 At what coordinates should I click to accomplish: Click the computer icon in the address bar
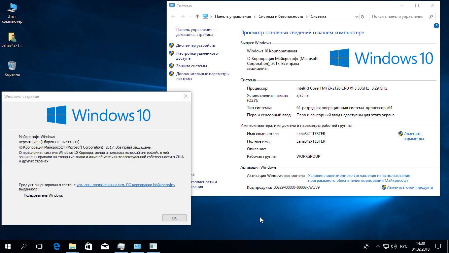(x=205, y=16)
